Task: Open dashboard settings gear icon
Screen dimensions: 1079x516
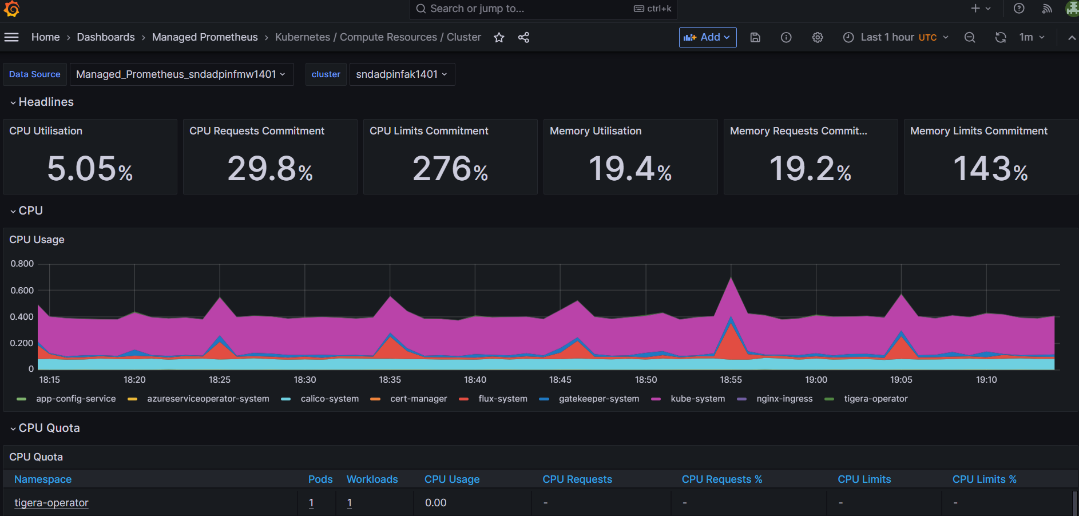Action: pos(818,37)
